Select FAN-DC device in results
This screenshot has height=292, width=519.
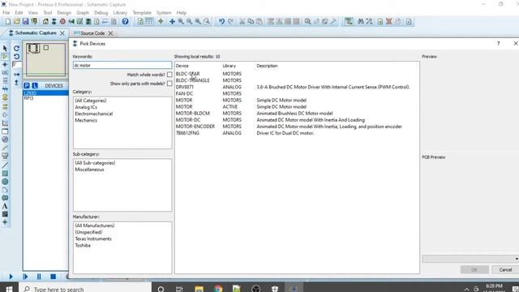[x=184, y=94]
